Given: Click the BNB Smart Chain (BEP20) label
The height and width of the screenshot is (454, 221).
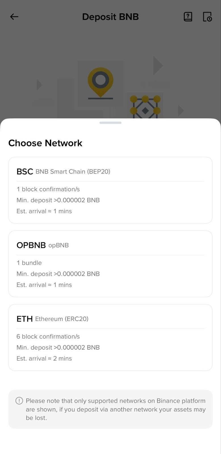Looking at the screenshot, I should [x=73, y=172].
